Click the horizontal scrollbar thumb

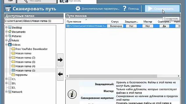[x=113, y=76]
